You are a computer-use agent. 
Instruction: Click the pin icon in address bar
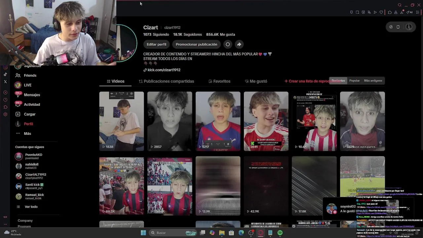point(351,12)
